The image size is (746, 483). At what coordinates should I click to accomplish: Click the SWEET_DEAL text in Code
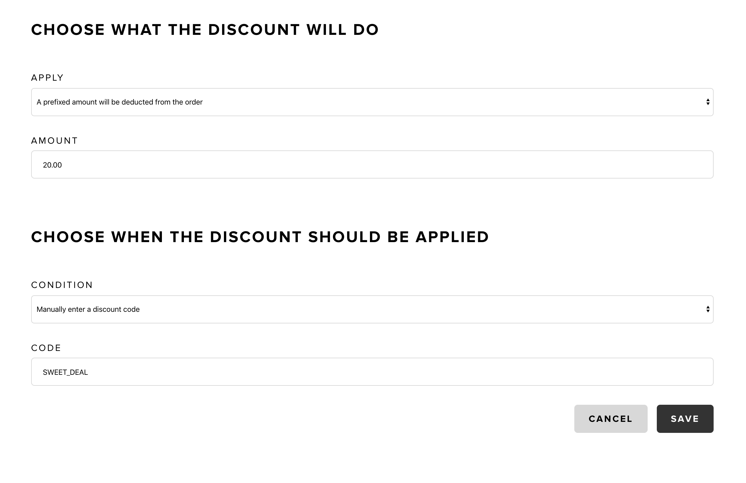[65, 372]
